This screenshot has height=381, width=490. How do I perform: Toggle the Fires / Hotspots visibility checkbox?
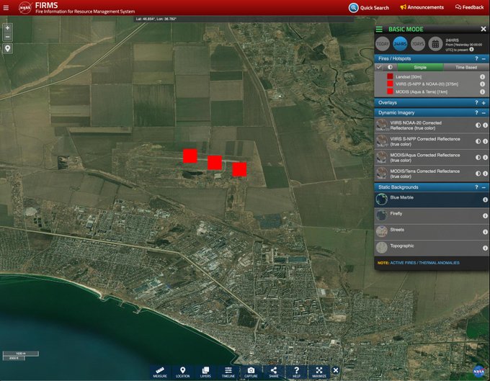[x=379, y=67]
